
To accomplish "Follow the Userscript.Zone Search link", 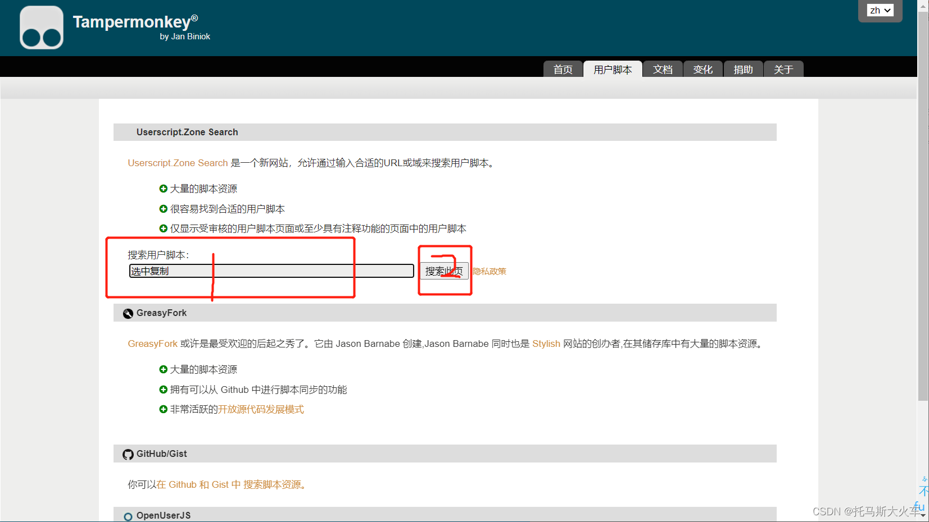I will pos(178,163).
